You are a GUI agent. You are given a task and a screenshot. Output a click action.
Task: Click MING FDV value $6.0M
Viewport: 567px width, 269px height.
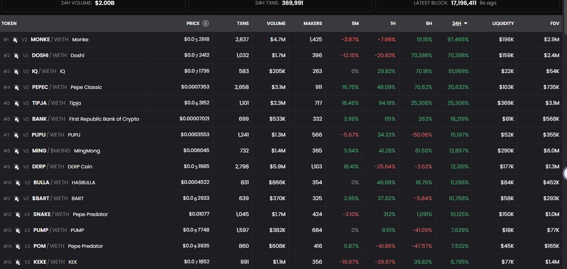(x=552, y=151)
